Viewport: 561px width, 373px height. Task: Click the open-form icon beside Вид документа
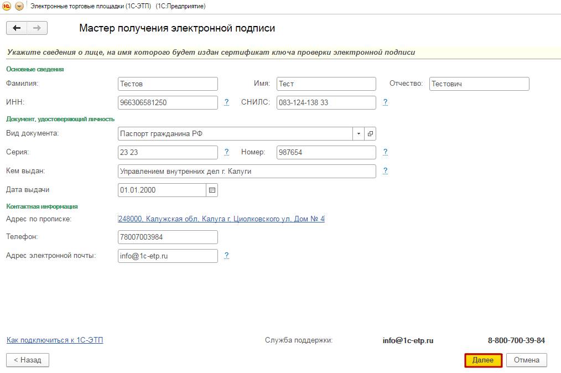point(370,134)
